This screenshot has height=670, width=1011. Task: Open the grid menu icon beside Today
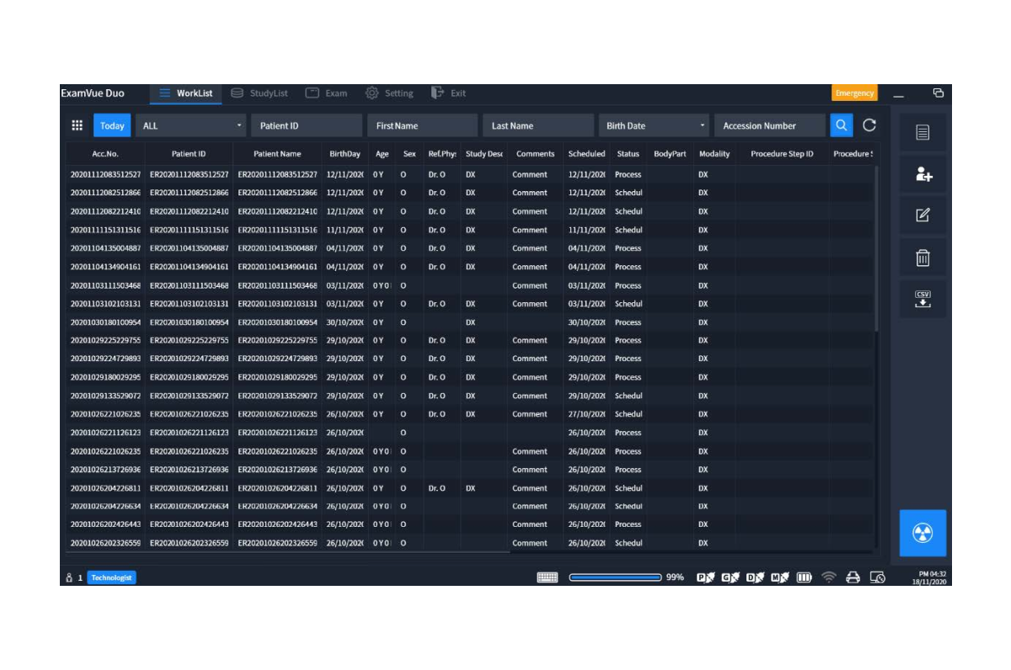pyautogui.click(x=78, y=125)
